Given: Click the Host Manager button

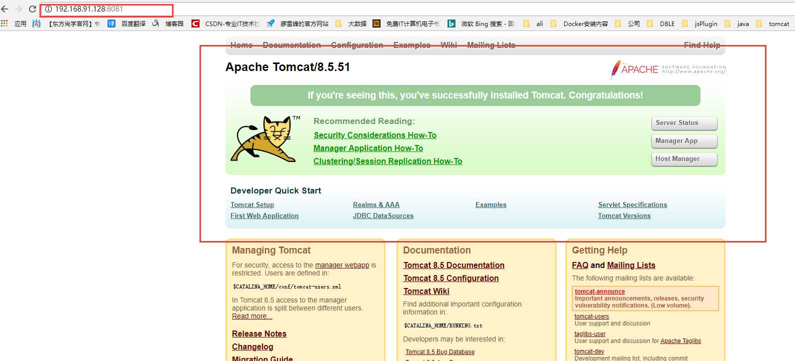Looking at the screenshot, I should click(684, 159).
